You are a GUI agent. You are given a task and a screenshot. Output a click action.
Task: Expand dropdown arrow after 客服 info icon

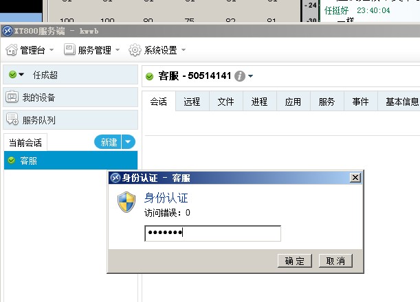[250, 76]
